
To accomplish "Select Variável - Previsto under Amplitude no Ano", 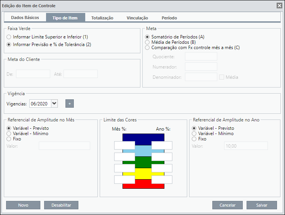I will click(x=213, y=128).
